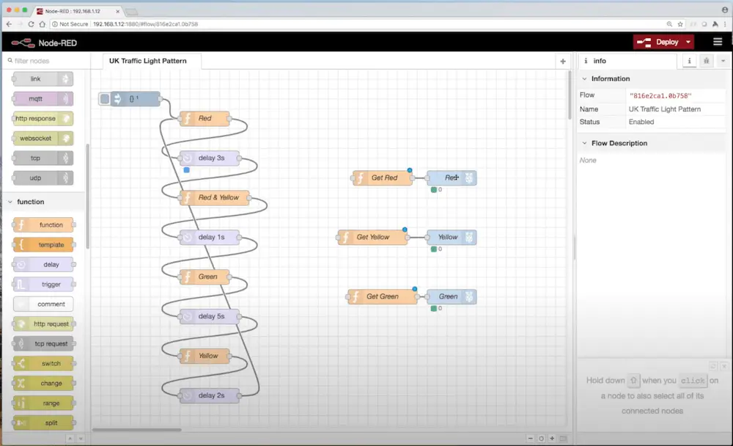Select the http request node in the palette

(43, 323)
